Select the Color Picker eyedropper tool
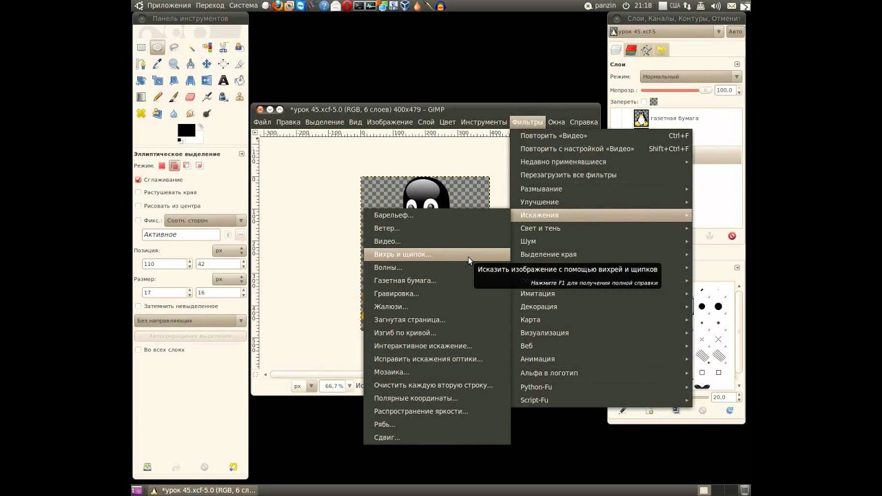The image size is (882, 496). tap(158, 64)
